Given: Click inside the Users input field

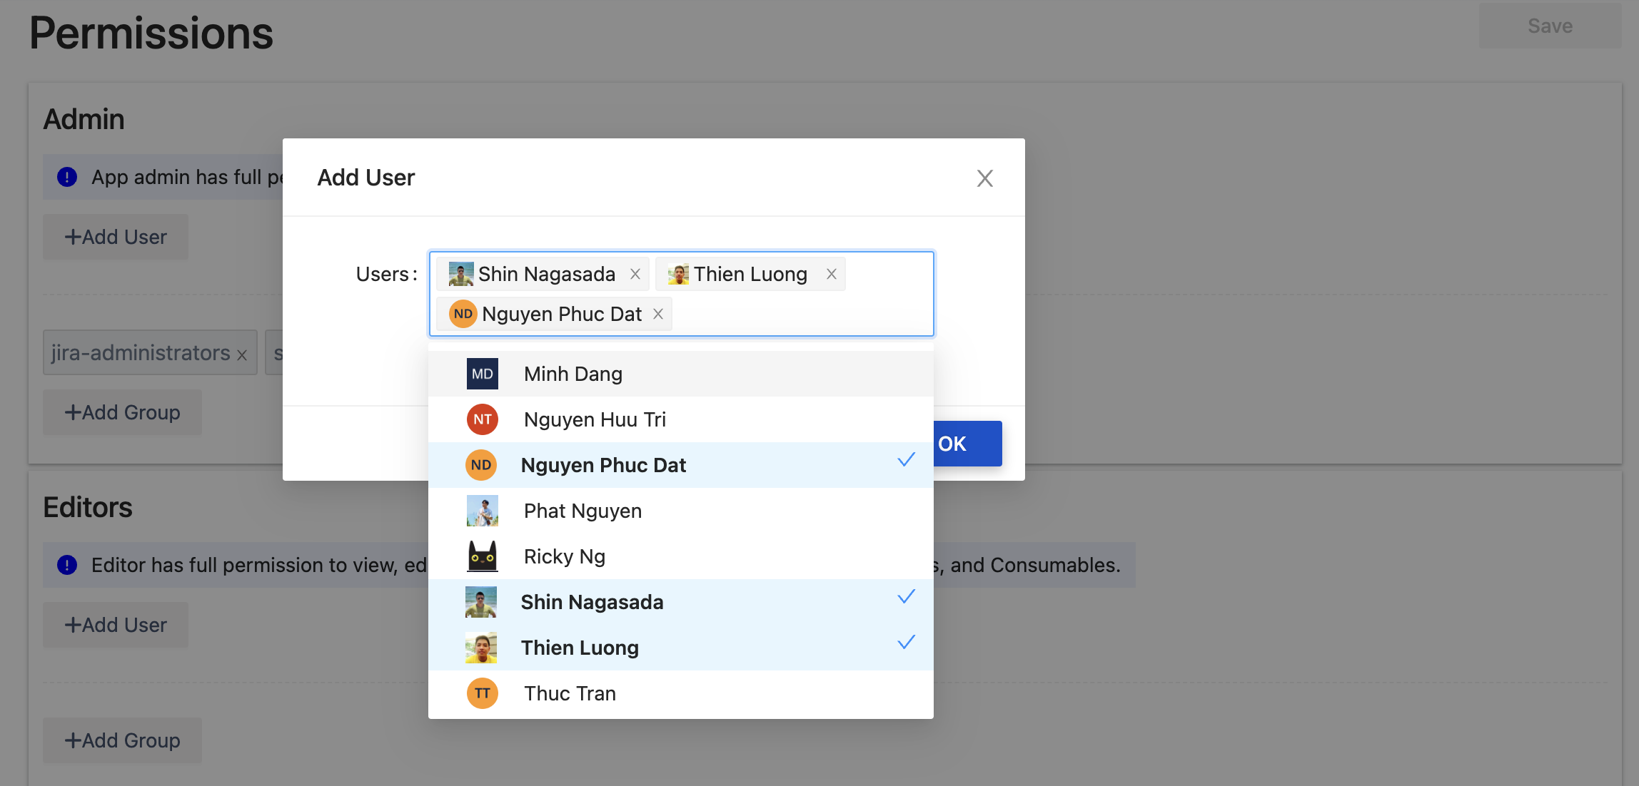Looking at the screenshot, I should click(800, 315).
